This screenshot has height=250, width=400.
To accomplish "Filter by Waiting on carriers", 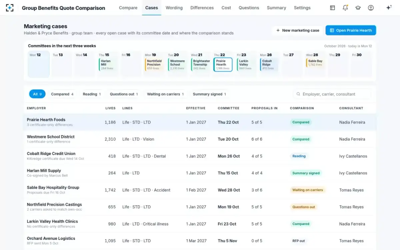I will (165, 94).
